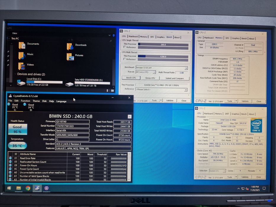Open the Function menu in CrystalDiskInfo
Image resolution: width=276 pixels, height=207 pixels.
(25, 101)
